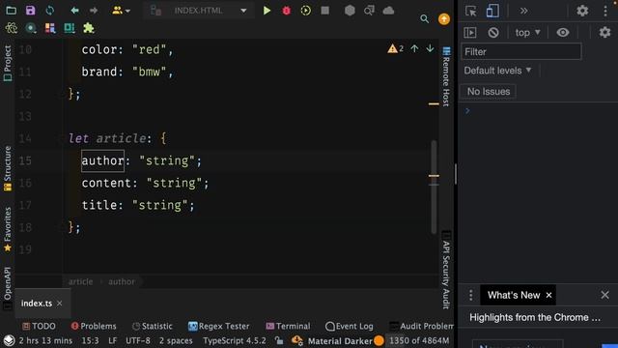Click the orange update arrow icon
Screen dimensions: 618x348
pyautogui.click(x=444, y=19)
